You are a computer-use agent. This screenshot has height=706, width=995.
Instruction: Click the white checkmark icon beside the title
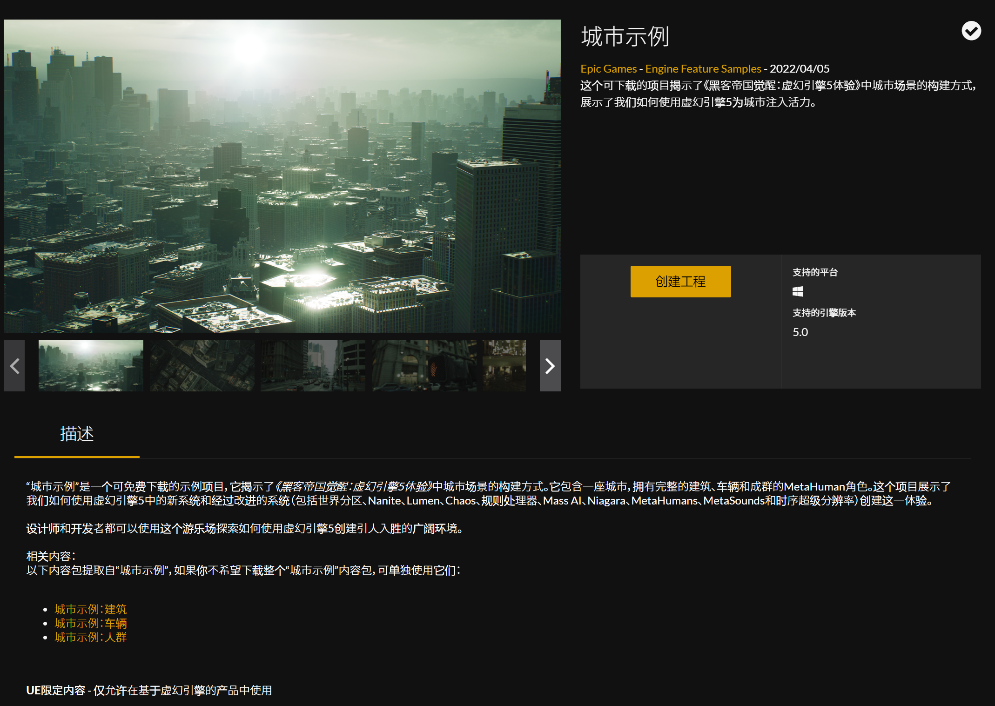tap(971, 31)
